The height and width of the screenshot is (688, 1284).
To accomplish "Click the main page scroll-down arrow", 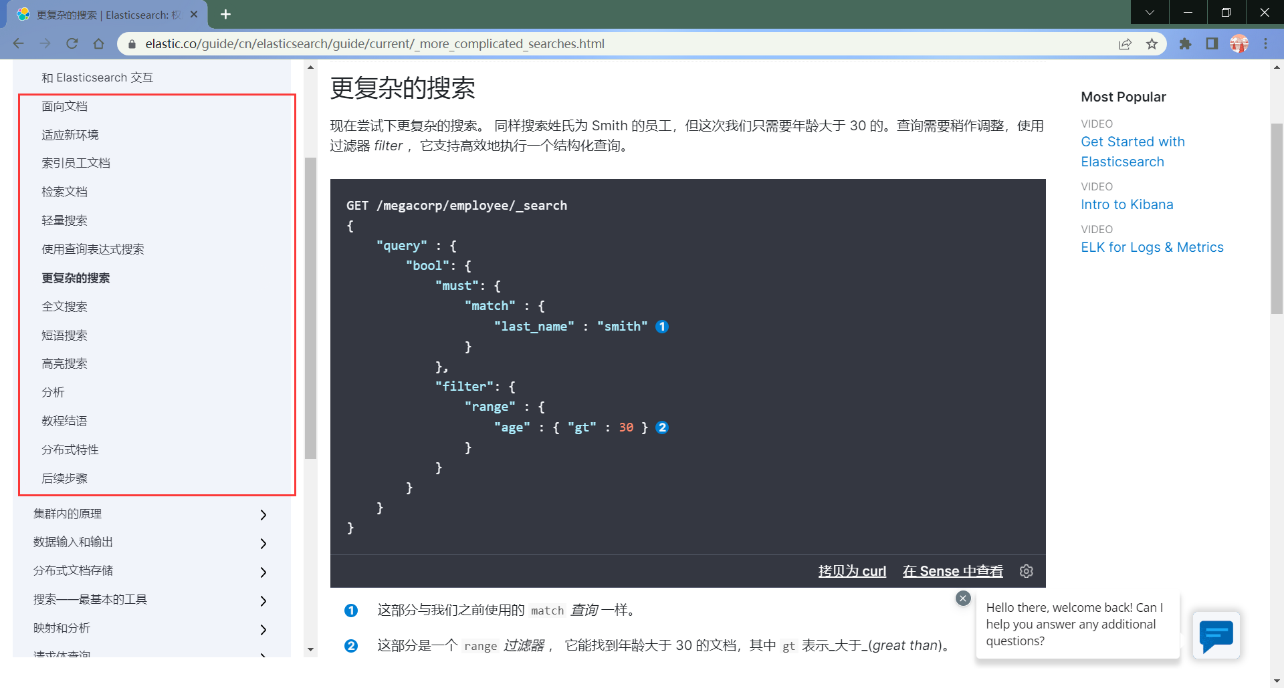I will pos(1277,681).
